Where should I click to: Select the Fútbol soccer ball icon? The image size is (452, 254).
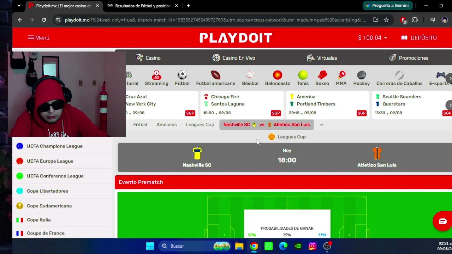(182, 75)
